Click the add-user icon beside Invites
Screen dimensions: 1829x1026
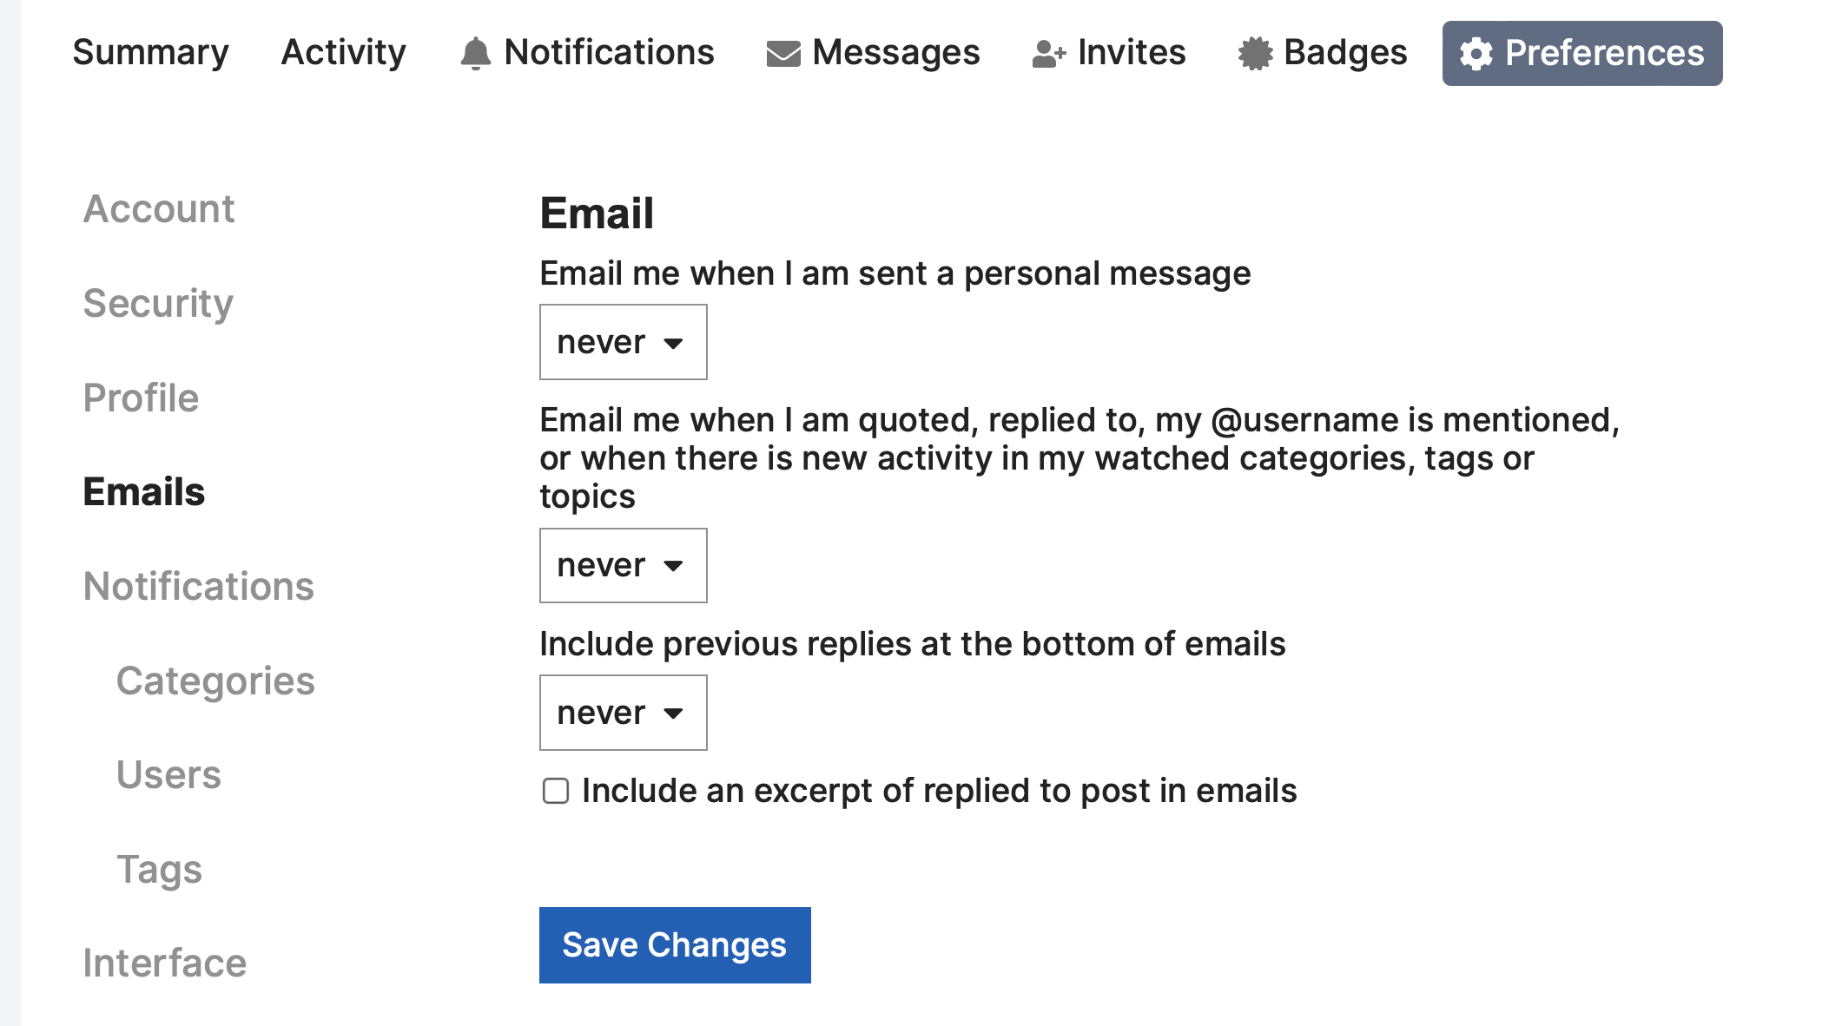tap(1048, 54)
